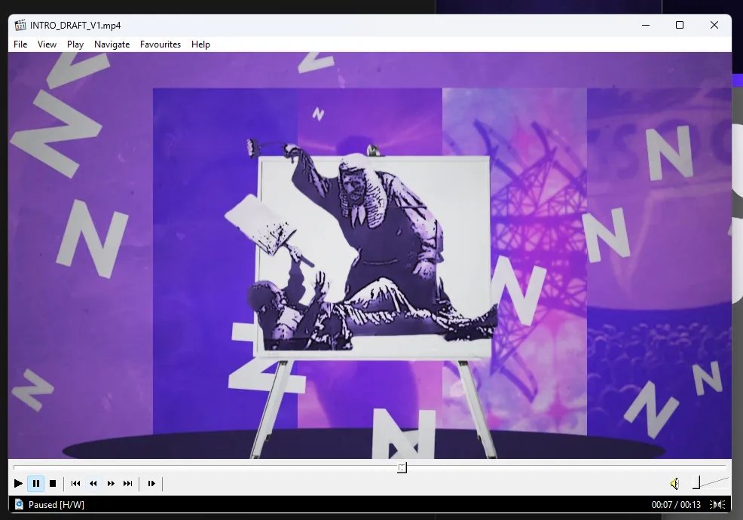Click the volume slider handle

696,482
